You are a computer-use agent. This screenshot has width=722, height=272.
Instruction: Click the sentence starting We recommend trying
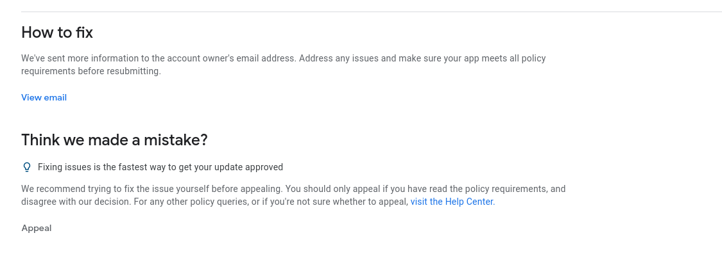point(151,189)
